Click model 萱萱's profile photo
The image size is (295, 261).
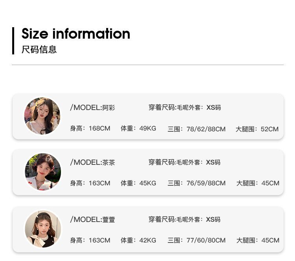43,229
